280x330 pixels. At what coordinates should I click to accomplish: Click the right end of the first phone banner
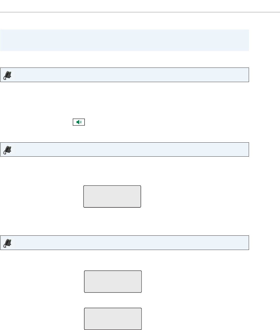pos(246,75)
